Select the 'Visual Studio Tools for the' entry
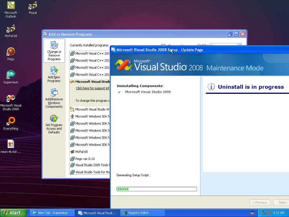Image resolution: width=289 pixels, height=217 pixels. [90, 172]
